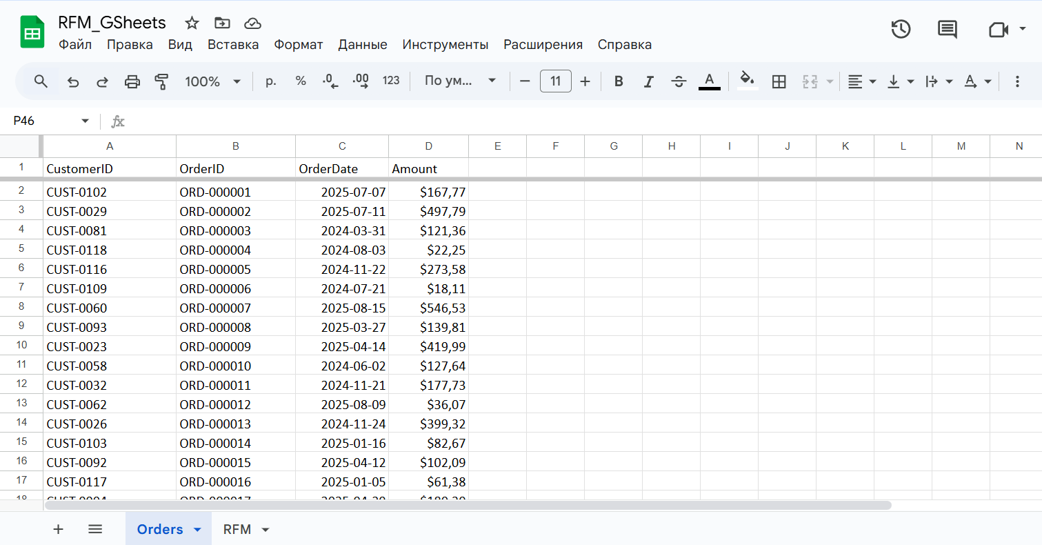Toggle italic formatting

[x=648, y=81]
